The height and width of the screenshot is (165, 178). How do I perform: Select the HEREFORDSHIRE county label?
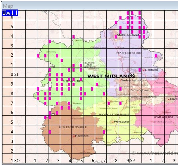click(70, 127)
